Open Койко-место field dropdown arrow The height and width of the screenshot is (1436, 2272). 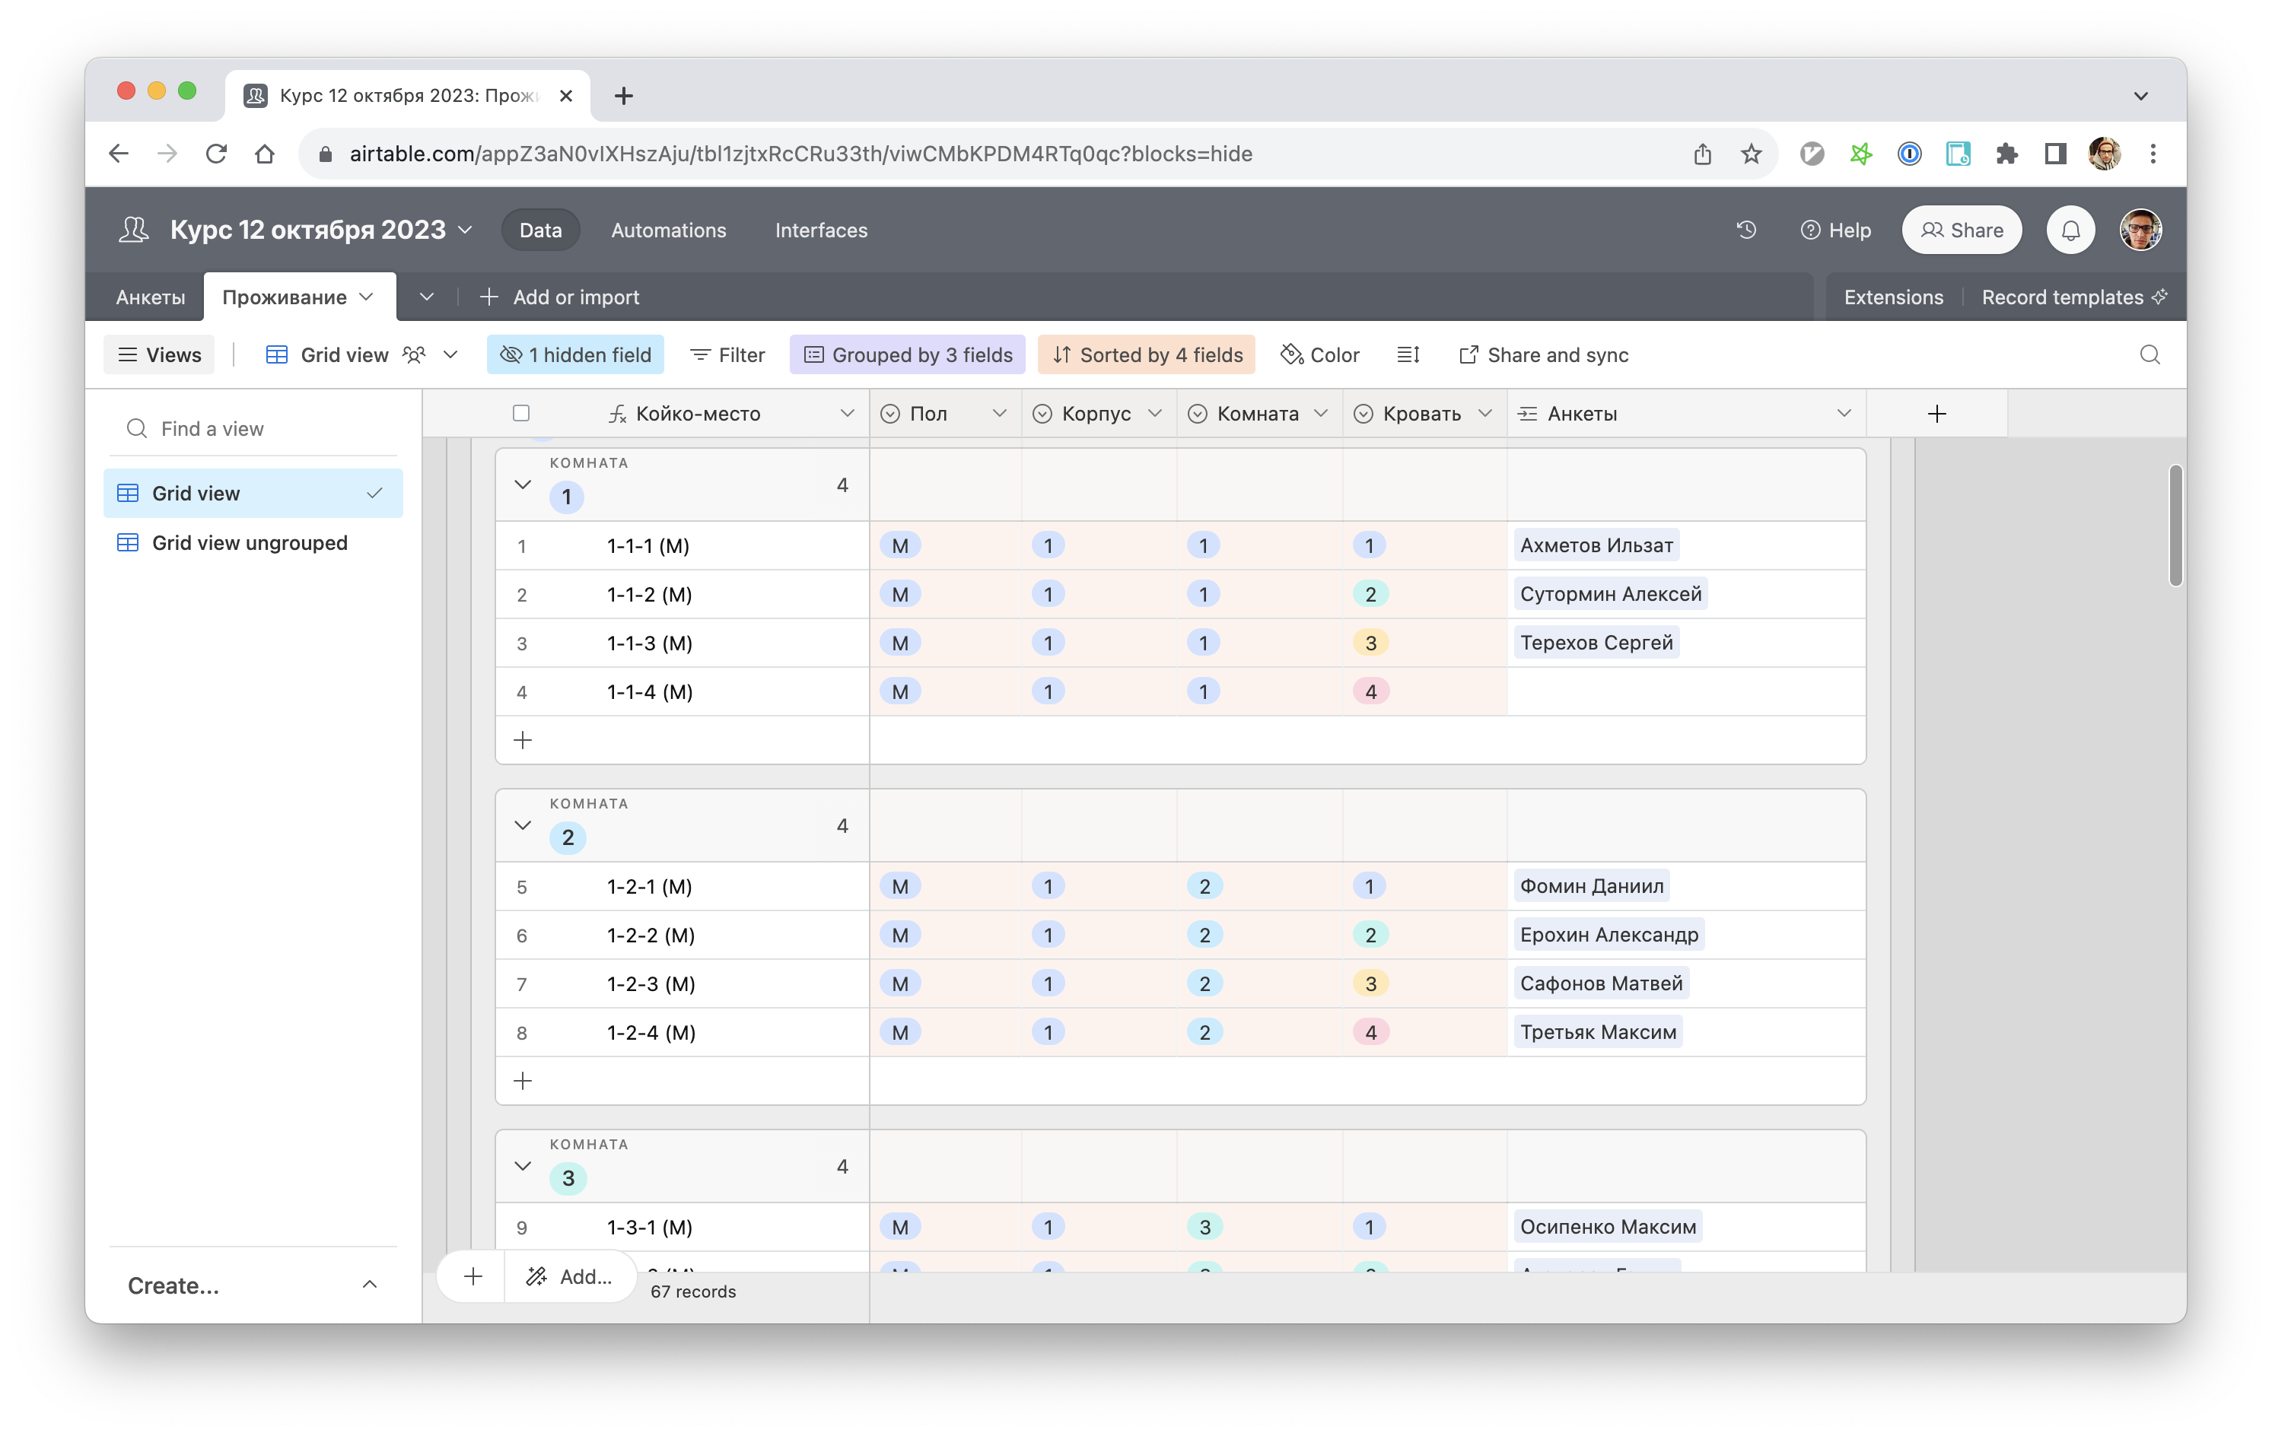point(848,413)
